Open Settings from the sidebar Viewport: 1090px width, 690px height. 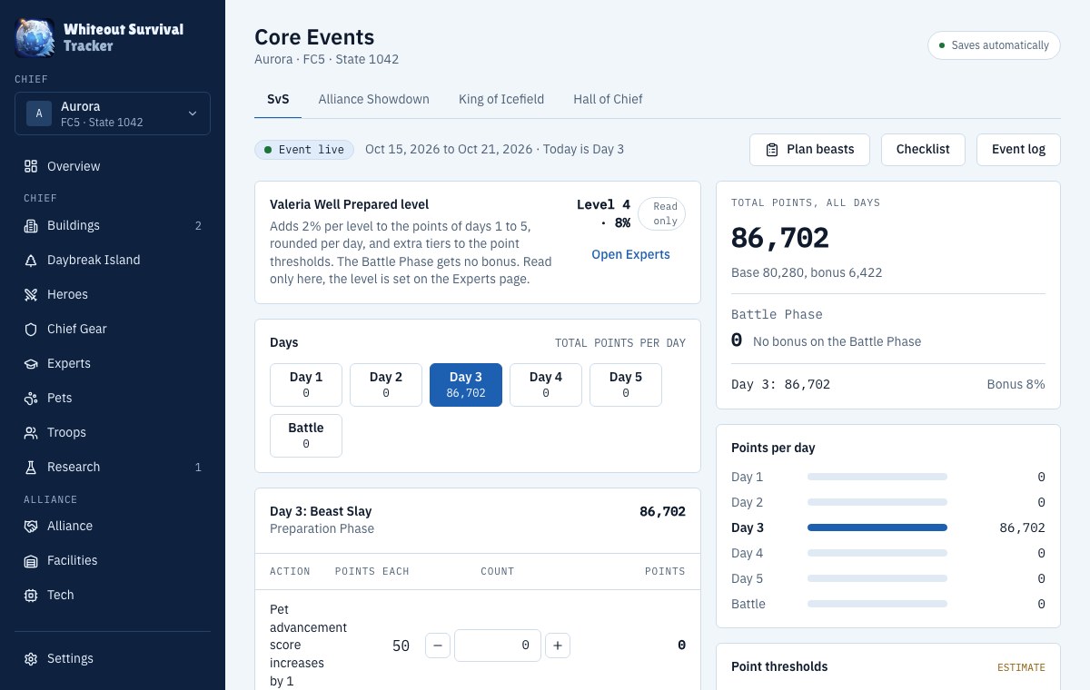pyautogui.click(x=113, y=658)
